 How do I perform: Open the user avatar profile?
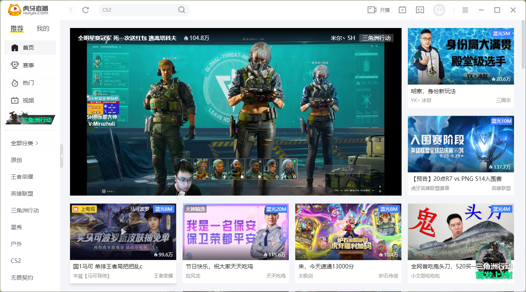point(439,10)
